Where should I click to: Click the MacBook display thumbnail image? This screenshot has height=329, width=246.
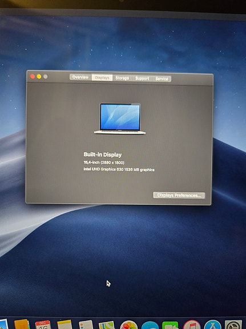click(x=120, y=119)
